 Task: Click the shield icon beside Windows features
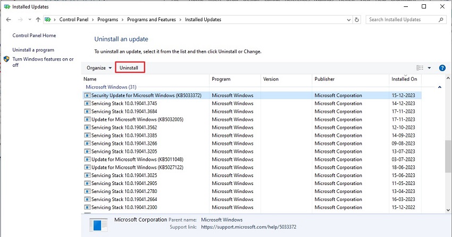[6, 59]
